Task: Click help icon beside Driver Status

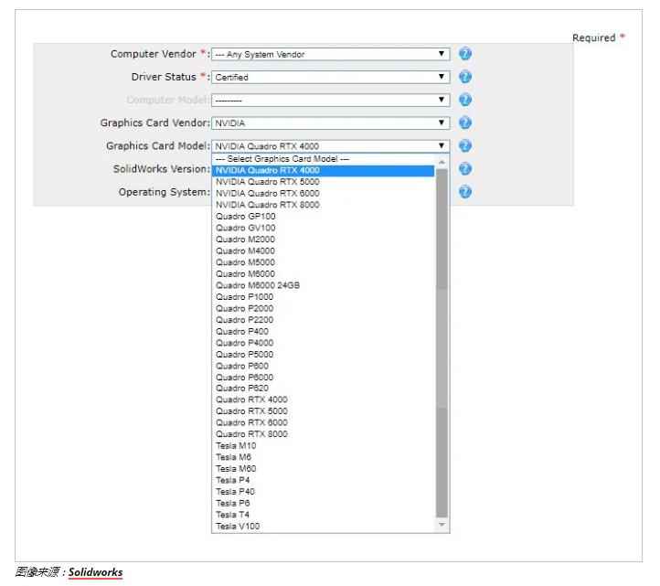Action: (x=464, y=77)
